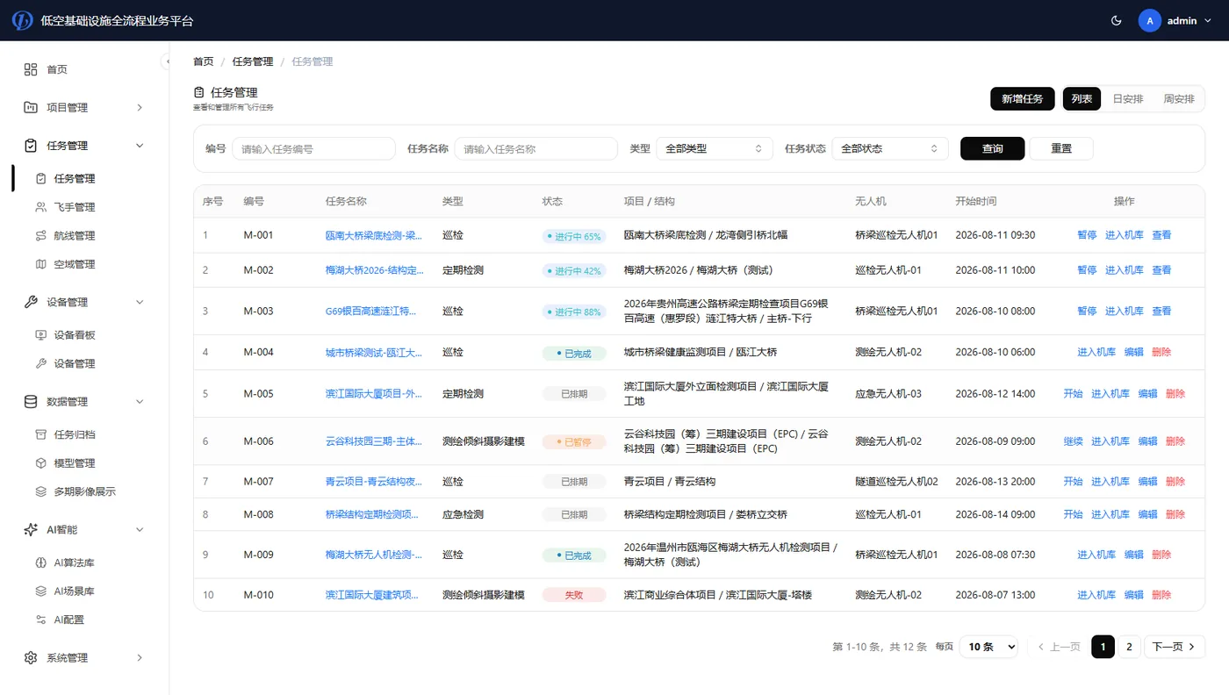1229x695 pixels.
Task: Click the 新增任务 button
Action: 1023,99
